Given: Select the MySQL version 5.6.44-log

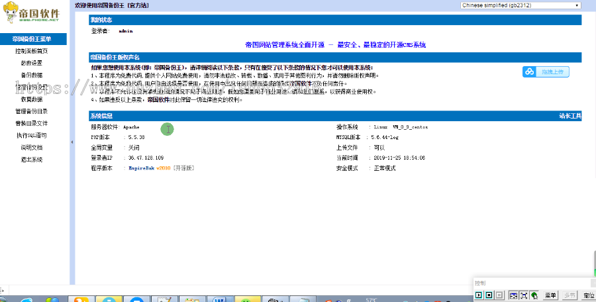Looking at the screenshot, I should point(385,137).
